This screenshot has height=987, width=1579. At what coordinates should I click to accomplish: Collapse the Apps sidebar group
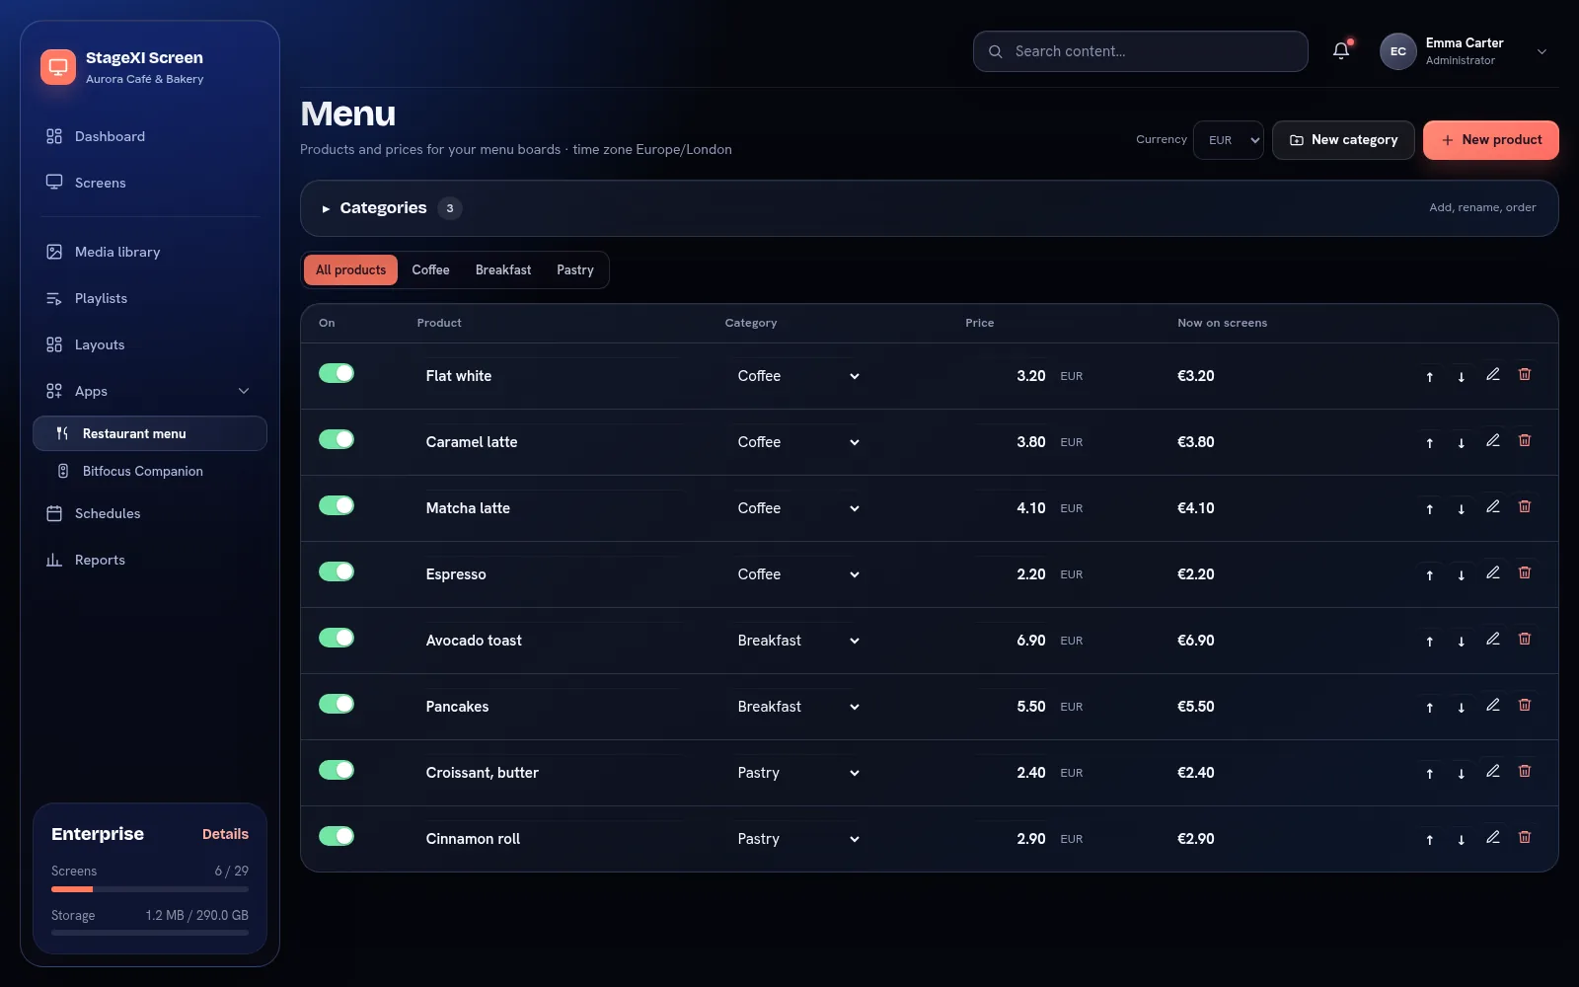click(x=150, y=391)
